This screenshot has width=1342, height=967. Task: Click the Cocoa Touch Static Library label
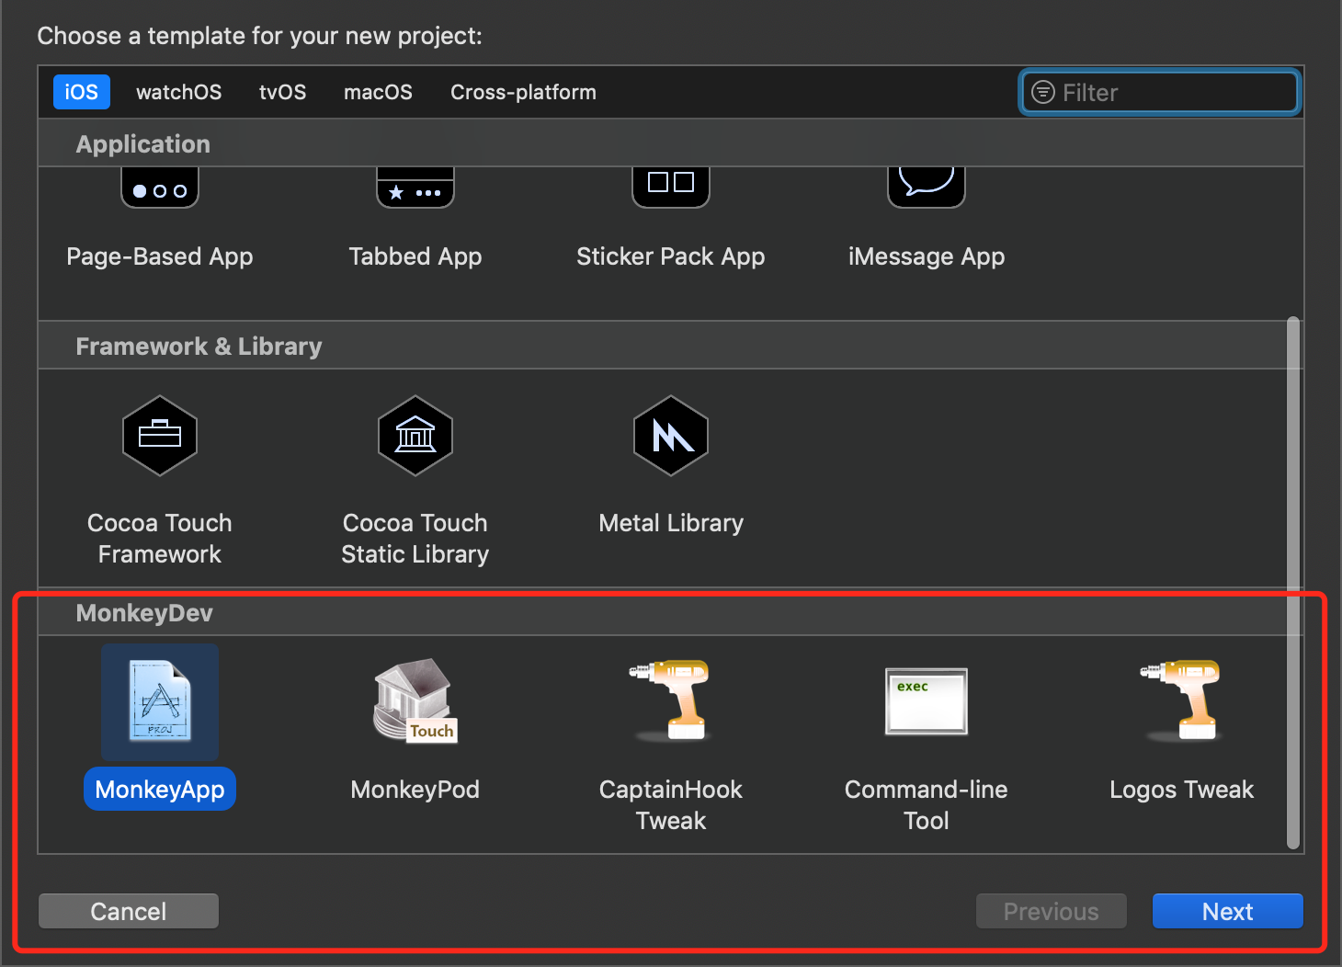[415, 538]
